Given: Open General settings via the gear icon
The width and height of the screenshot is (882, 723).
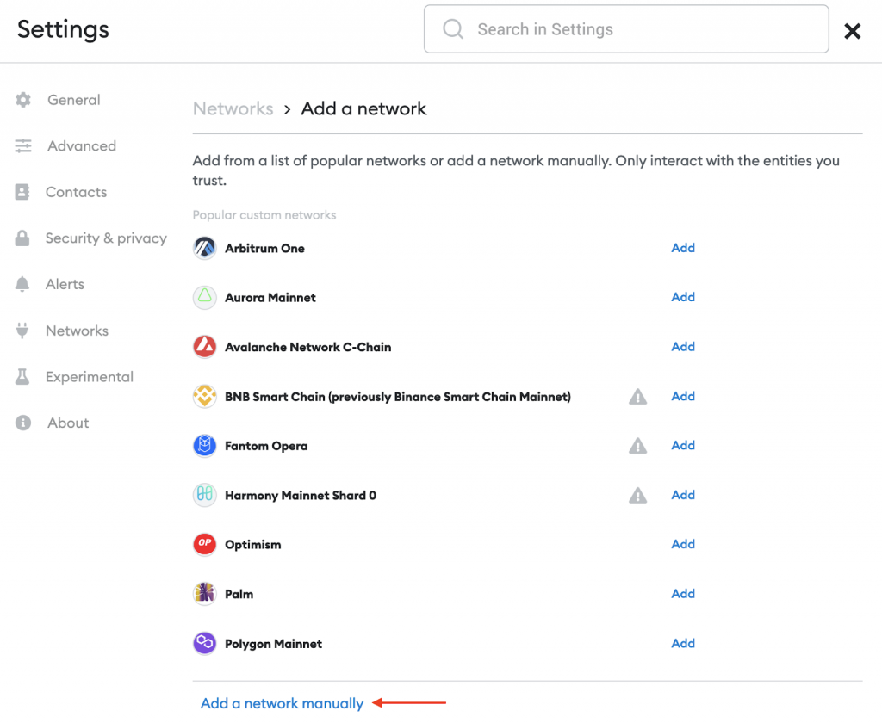Looking at the screenshot, I should click(23, 100).
